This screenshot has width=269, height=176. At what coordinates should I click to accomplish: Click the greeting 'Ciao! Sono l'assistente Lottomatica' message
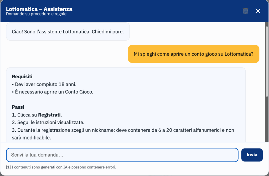[68, 32]
